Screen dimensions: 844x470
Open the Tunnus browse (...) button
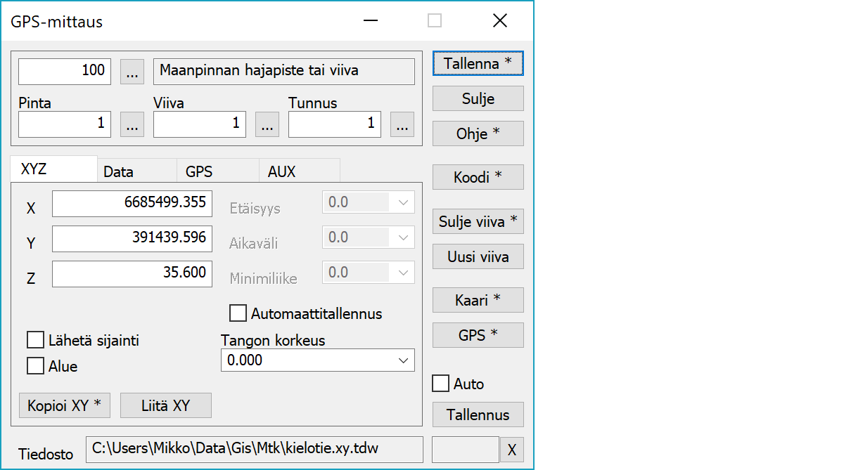pos(402,125)
